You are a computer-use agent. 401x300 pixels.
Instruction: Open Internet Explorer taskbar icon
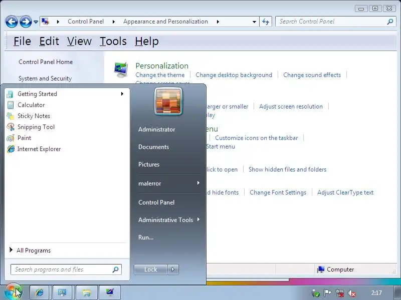(x=40, y=292)
